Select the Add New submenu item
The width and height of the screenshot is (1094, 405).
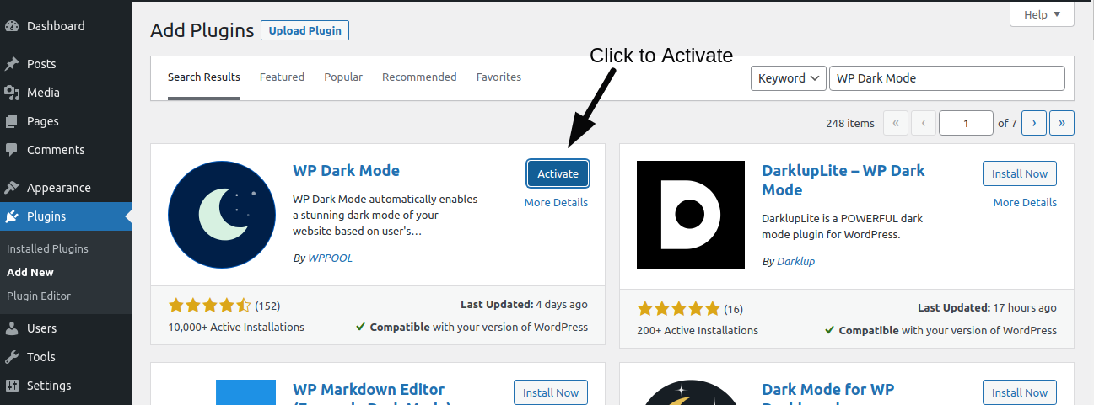coord(30,272)
